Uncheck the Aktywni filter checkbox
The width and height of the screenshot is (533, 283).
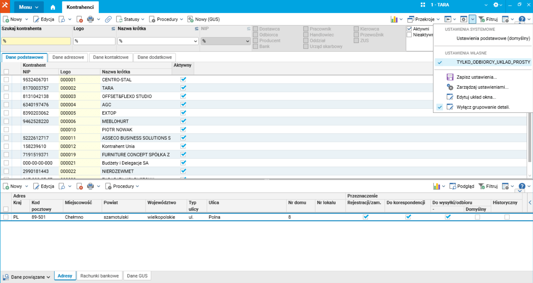click(409, 29)
